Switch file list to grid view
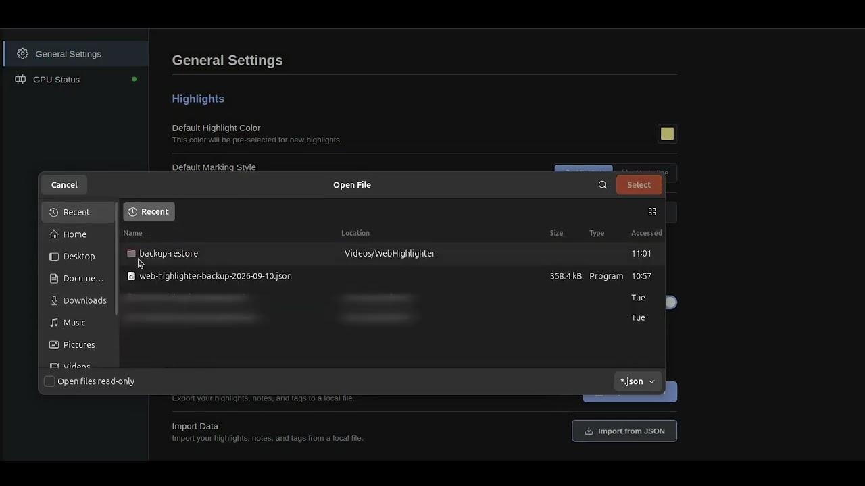Image resolution: width=865 pixels, height=486 pixels. coord(652,212)
